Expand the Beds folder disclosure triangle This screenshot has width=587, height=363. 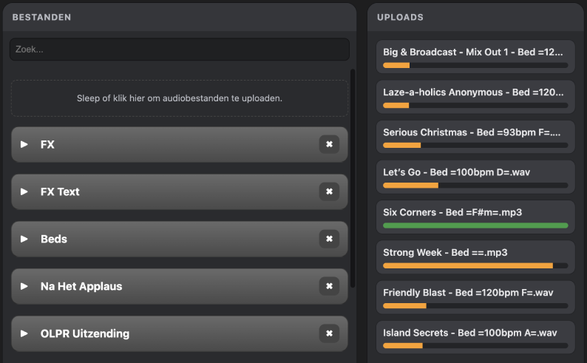click(24, 239)
